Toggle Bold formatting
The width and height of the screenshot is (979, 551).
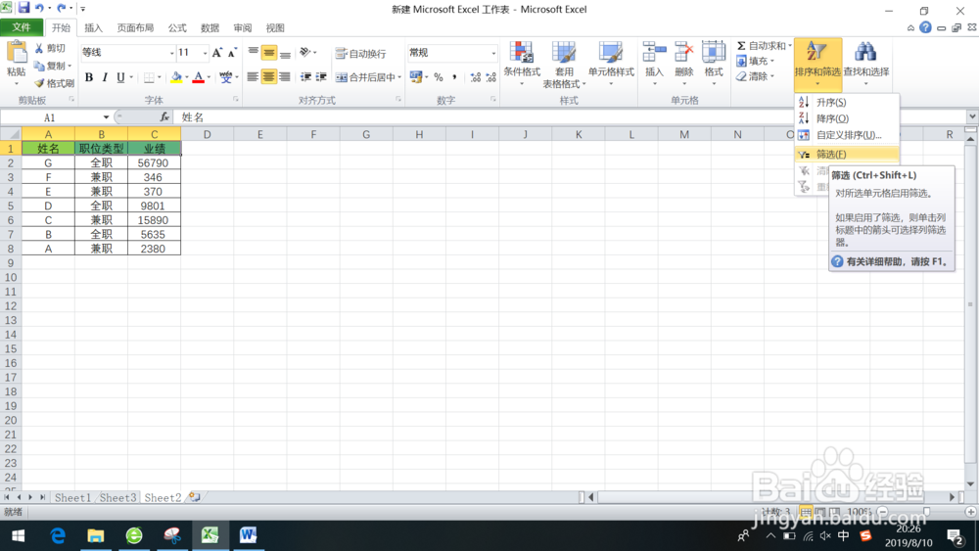click(89, 77)
